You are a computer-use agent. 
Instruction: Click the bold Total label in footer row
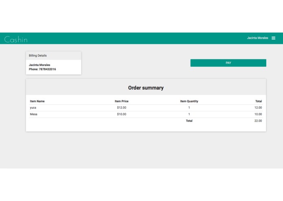pos(189,121)
